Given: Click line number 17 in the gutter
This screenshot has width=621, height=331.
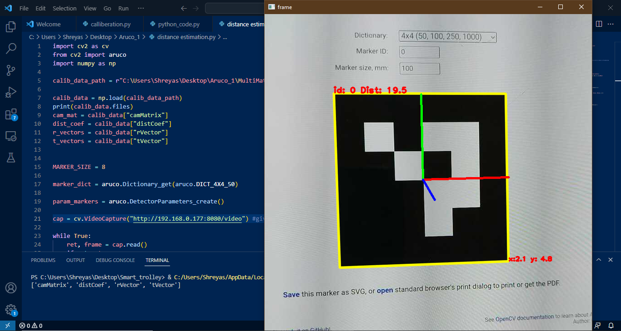Looking at the screenshot, I should pos(39,184).
